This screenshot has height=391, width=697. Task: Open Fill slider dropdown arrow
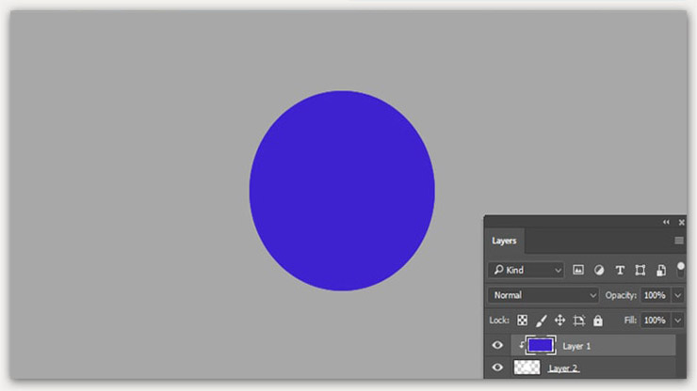[x=677, y=321]
